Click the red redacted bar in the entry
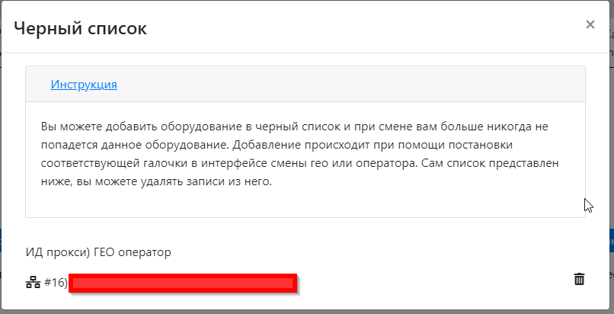Viewport: 614px width, 314px height. pyautogui.click(x=183, y=284)
